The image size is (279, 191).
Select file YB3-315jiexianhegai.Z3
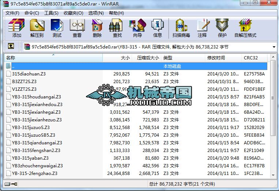[x=36, y=112]
